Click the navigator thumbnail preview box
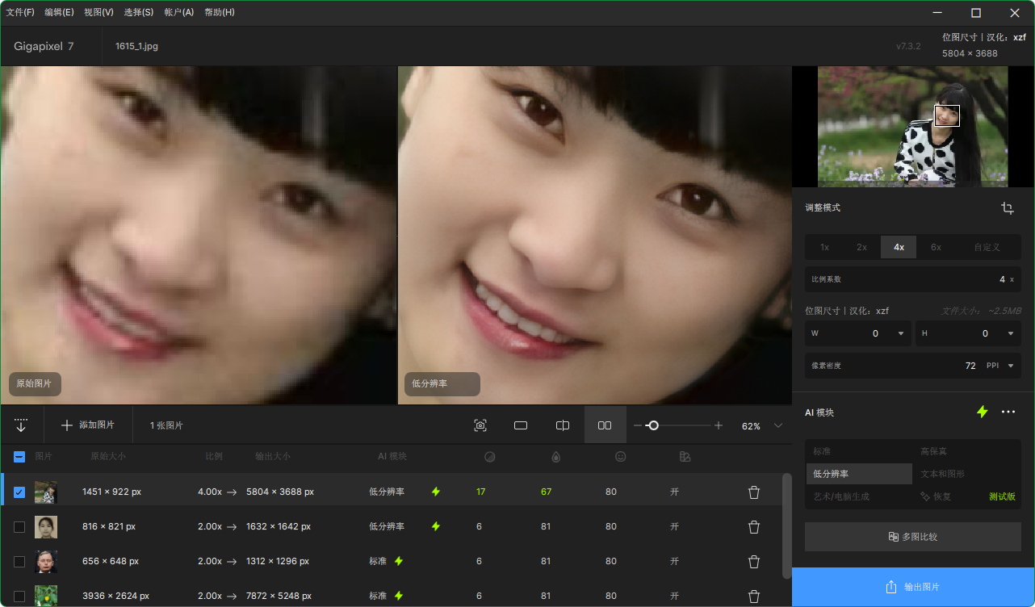The width and height of the screenshot is (1035, 607). point(947,115)
